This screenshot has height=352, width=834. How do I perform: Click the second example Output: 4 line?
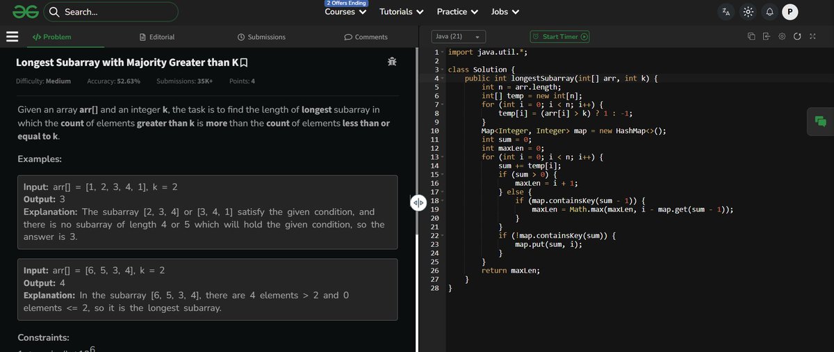pos(46,283)
